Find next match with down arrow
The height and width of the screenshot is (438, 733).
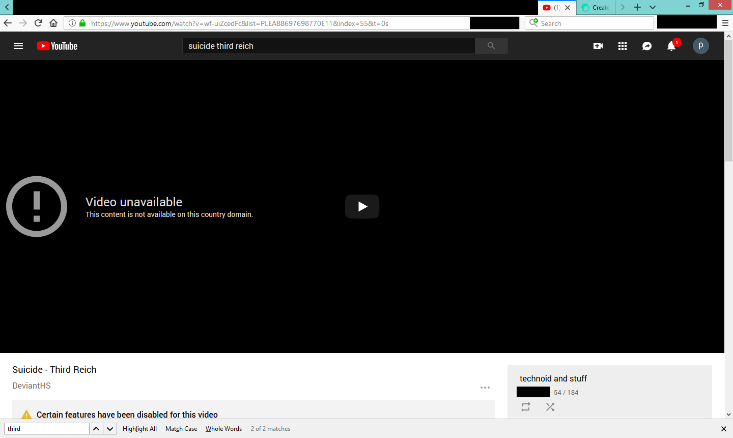click(110, 429)
